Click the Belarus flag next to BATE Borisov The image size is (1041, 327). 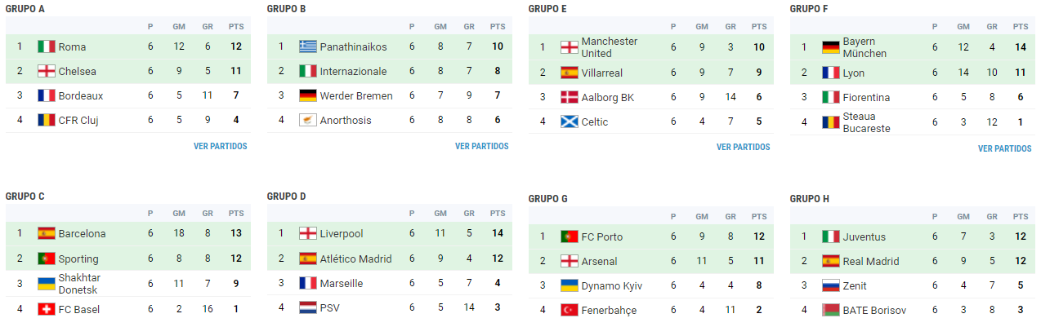tap(831, 310)
